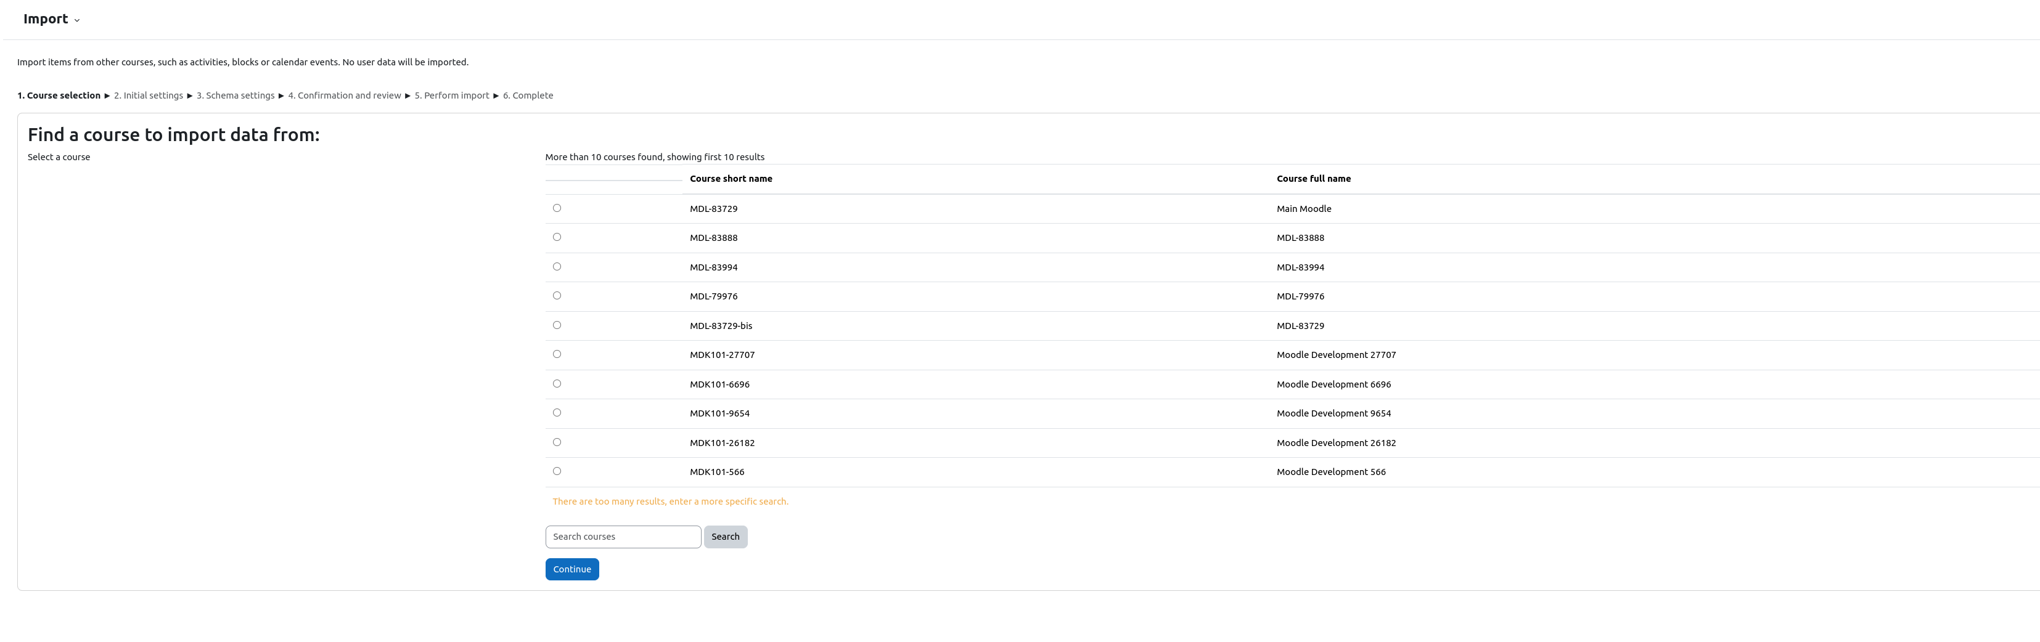Click Moodle Development 27707 full name
This screenshot has height=642, width=2040.
pos(1336,356)
